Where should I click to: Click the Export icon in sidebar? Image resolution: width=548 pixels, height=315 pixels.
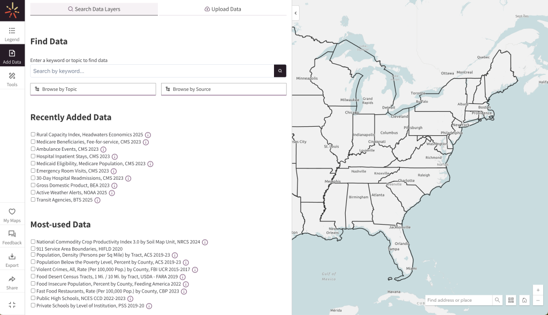point(12,259)
